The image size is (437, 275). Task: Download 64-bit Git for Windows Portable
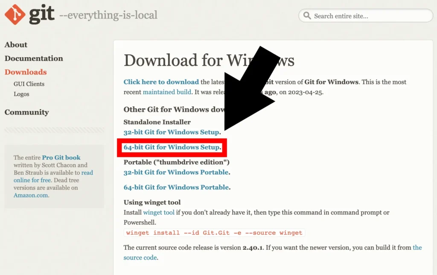coord(176,187)
